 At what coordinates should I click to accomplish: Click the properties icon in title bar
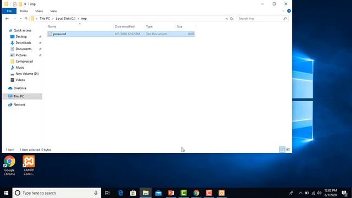click(x=15, y=4)
